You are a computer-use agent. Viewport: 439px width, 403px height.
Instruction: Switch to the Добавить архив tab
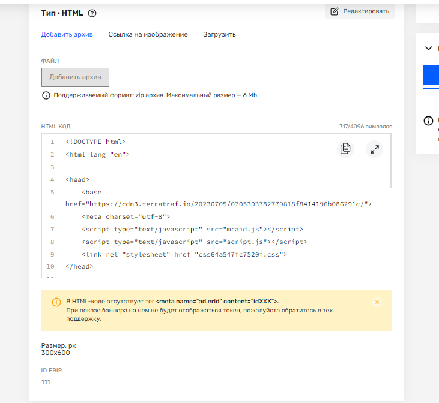[67, 34]
